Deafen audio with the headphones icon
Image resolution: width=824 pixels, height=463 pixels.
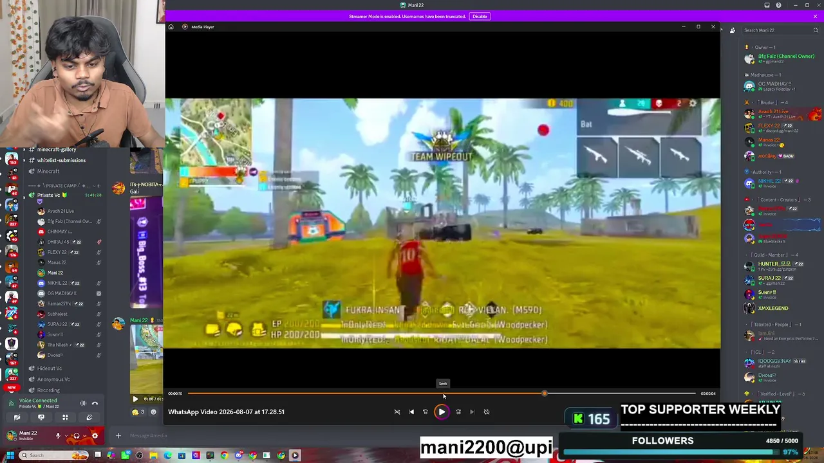76,436
